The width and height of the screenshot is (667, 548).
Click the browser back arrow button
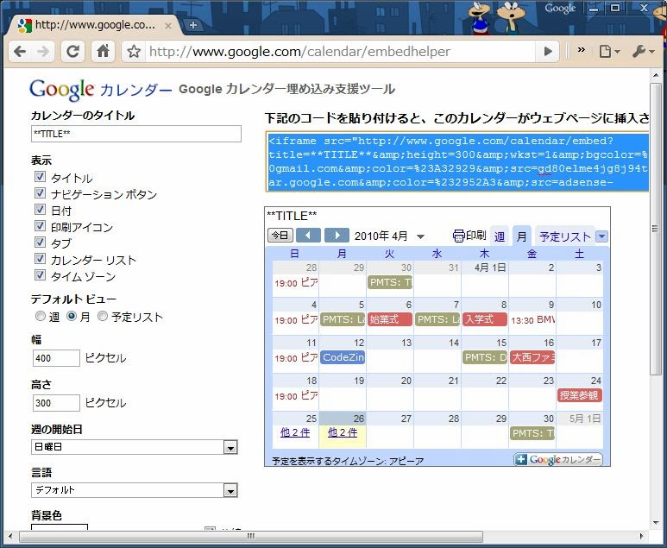click(20, 52)
